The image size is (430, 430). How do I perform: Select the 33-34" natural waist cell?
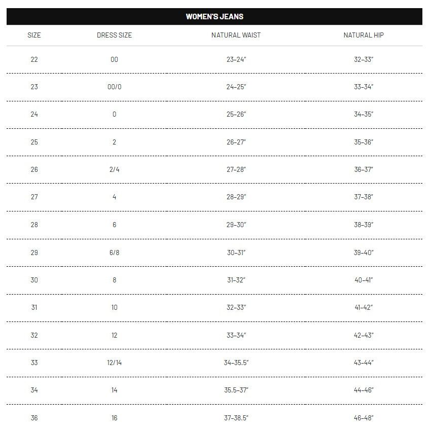point(236,335)
